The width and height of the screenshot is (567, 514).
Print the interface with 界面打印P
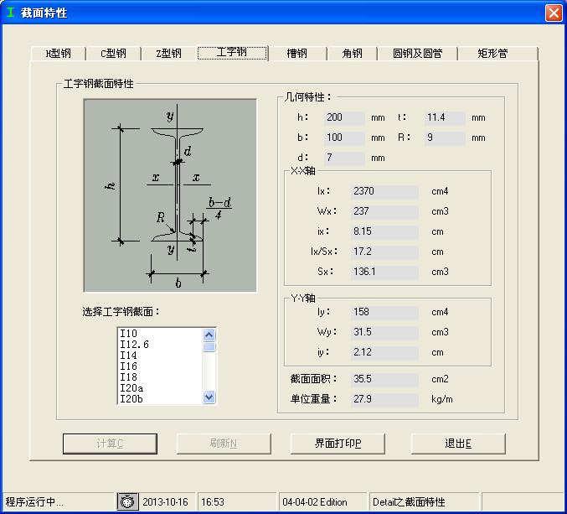pos(338,444)
